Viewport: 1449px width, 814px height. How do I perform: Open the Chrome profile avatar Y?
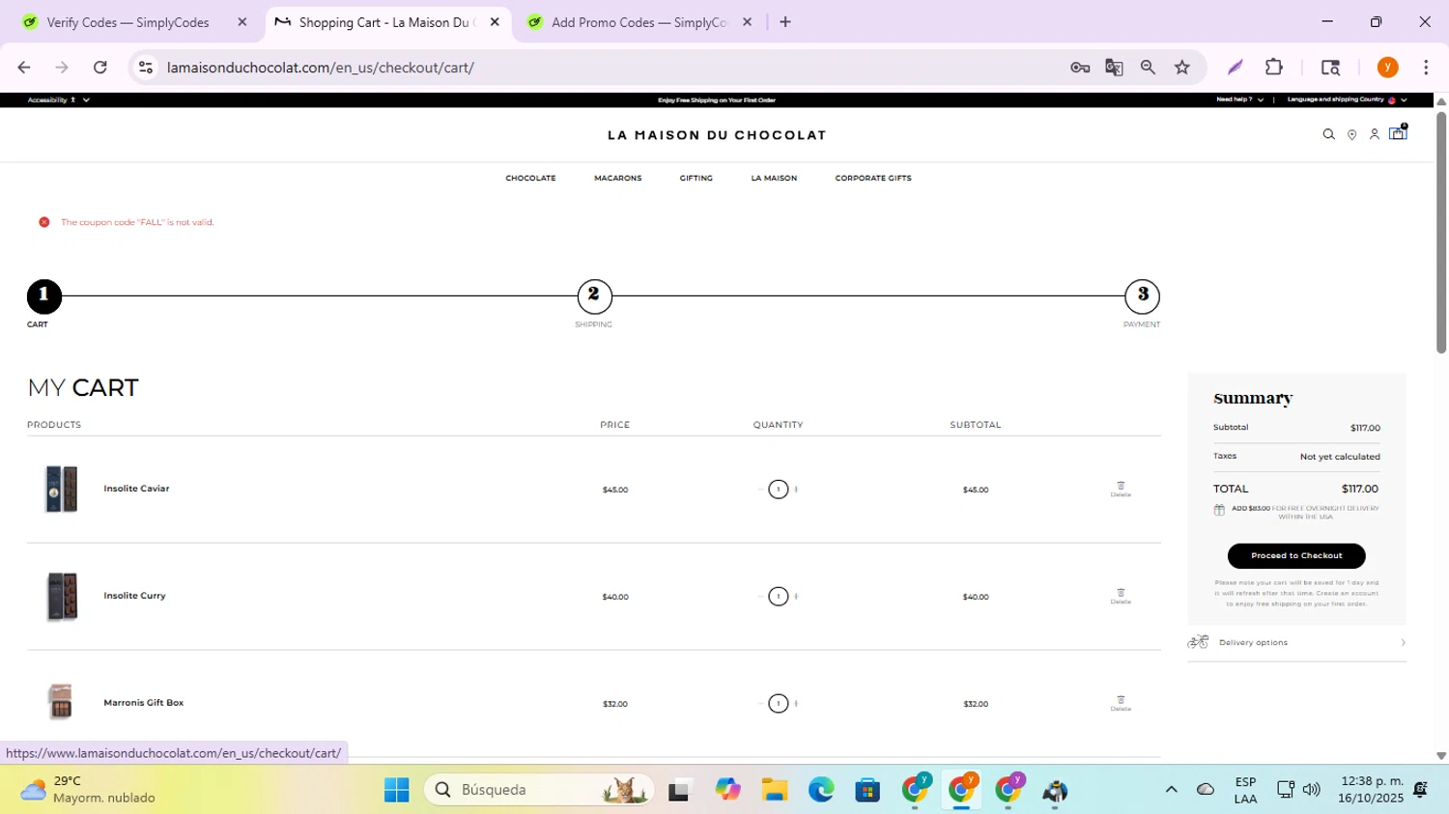click(1388, 67)
